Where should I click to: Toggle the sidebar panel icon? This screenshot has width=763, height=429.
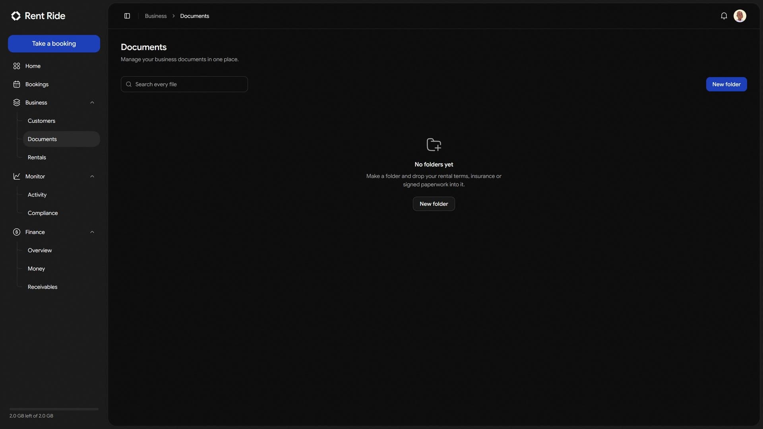tap(127, 16)
